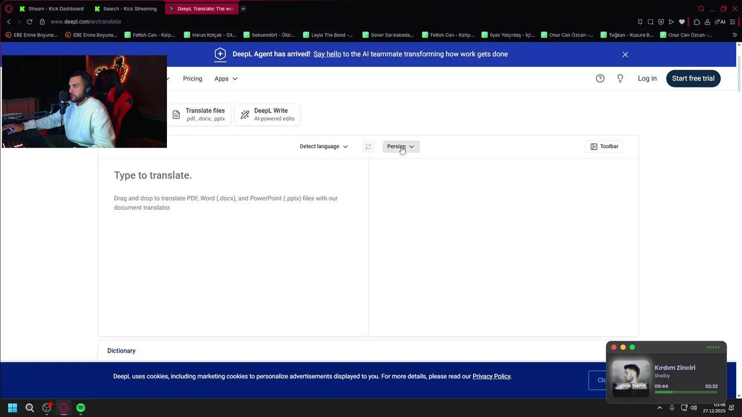Click the red dot on music widget
This screenshot has height=417, width=742.
(x=614, y=348)
